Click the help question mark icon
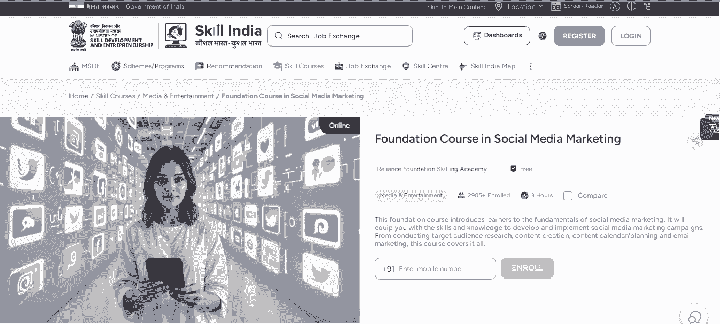Image resolution: width=720 pixels, height=324 pixels. click(543, 36)
